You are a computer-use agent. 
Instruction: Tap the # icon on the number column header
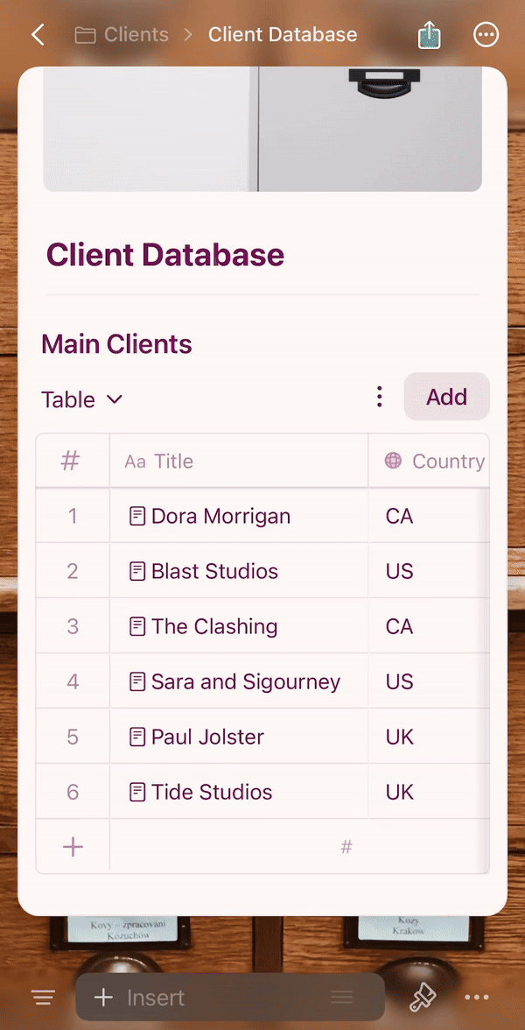click(x=71, y=461)
